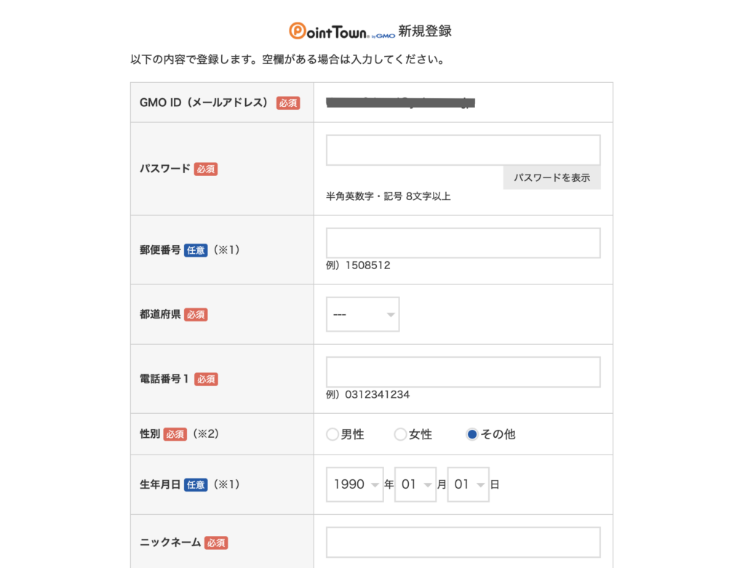Click the 必須 badge beside パスワード
This screenshot has height=568, width=745.
[206, 169]
